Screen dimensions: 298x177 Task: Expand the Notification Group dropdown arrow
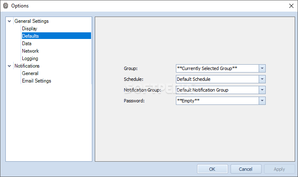pyautogui.click(x=262, y=90)
